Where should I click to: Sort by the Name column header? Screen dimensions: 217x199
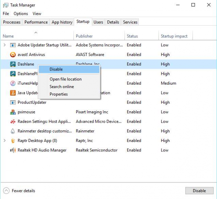(37, 36)
